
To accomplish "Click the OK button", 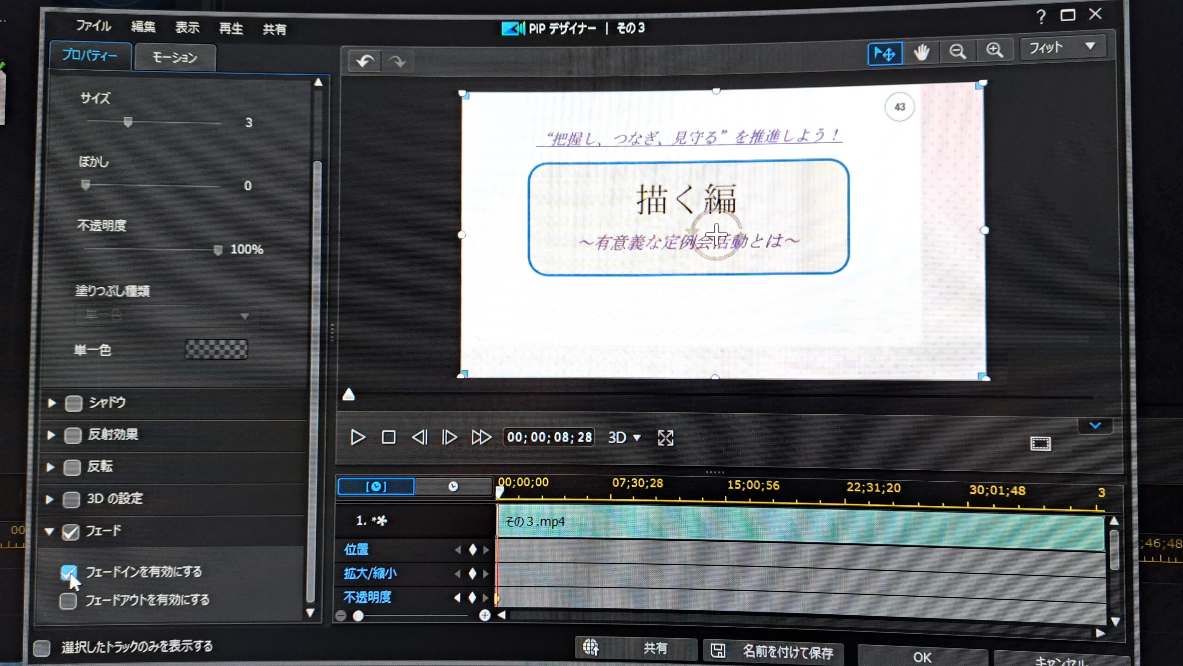I will [922, 656].
